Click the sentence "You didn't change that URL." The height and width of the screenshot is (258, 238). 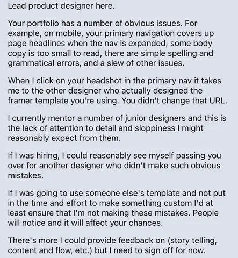coord(175,101)
